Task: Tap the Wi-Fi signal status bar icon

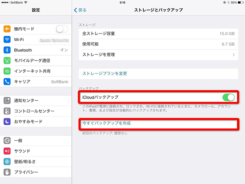Action: [26, 2]
